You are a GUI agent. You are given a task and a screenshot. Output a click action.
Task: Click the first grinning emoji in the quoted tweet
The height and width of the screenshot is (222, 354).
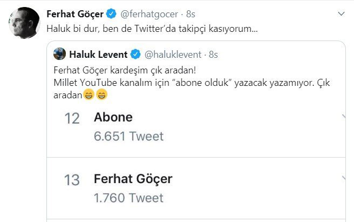click(89, 96)
